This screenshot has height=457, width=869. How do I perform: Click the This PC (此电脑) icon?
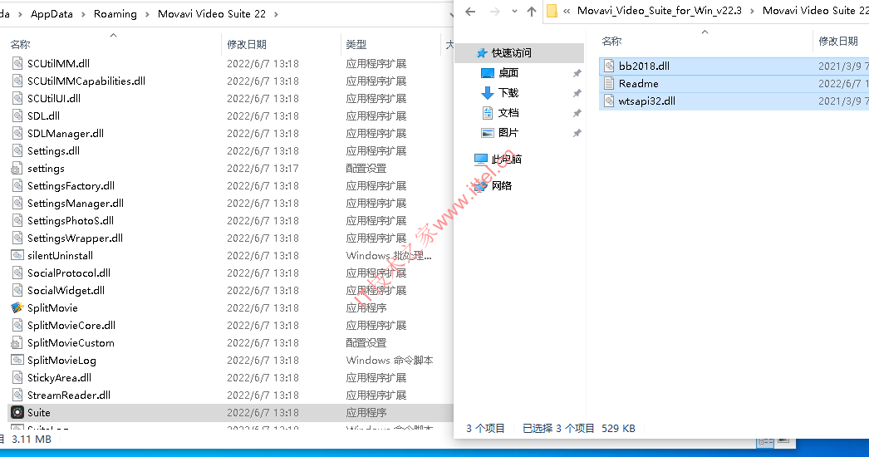[480, 160]
